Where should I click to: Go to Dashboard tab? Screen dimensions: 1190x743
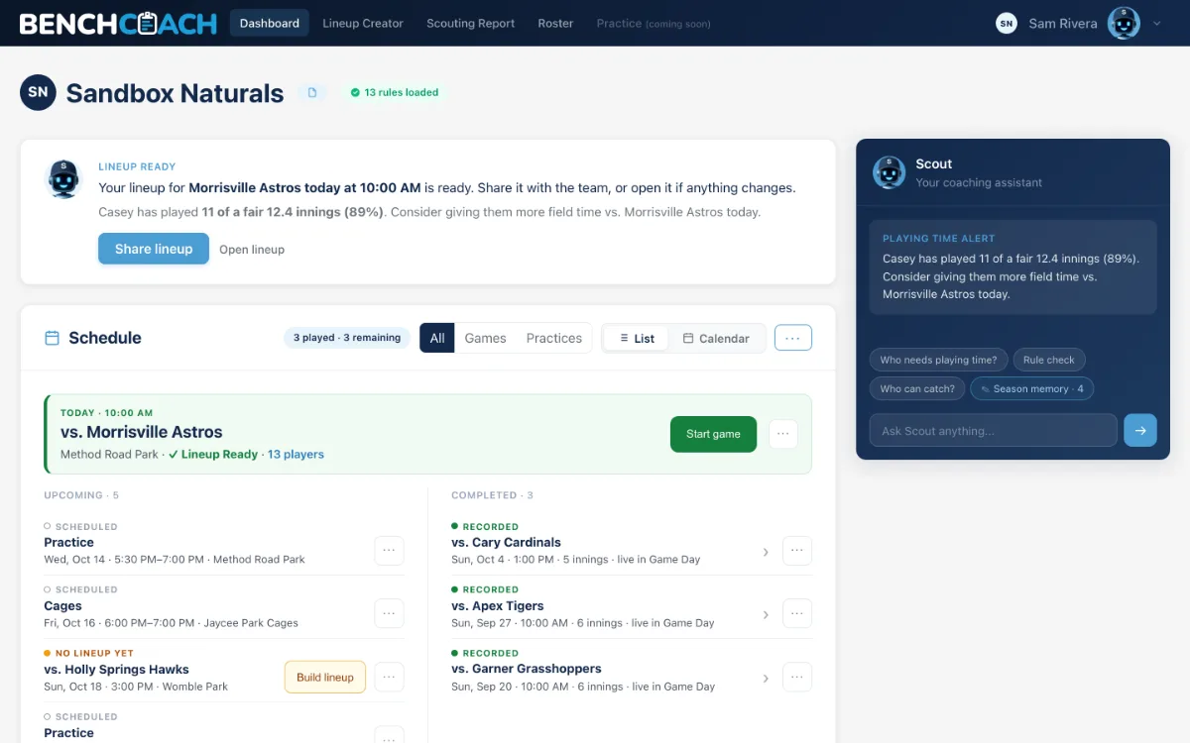270,23
